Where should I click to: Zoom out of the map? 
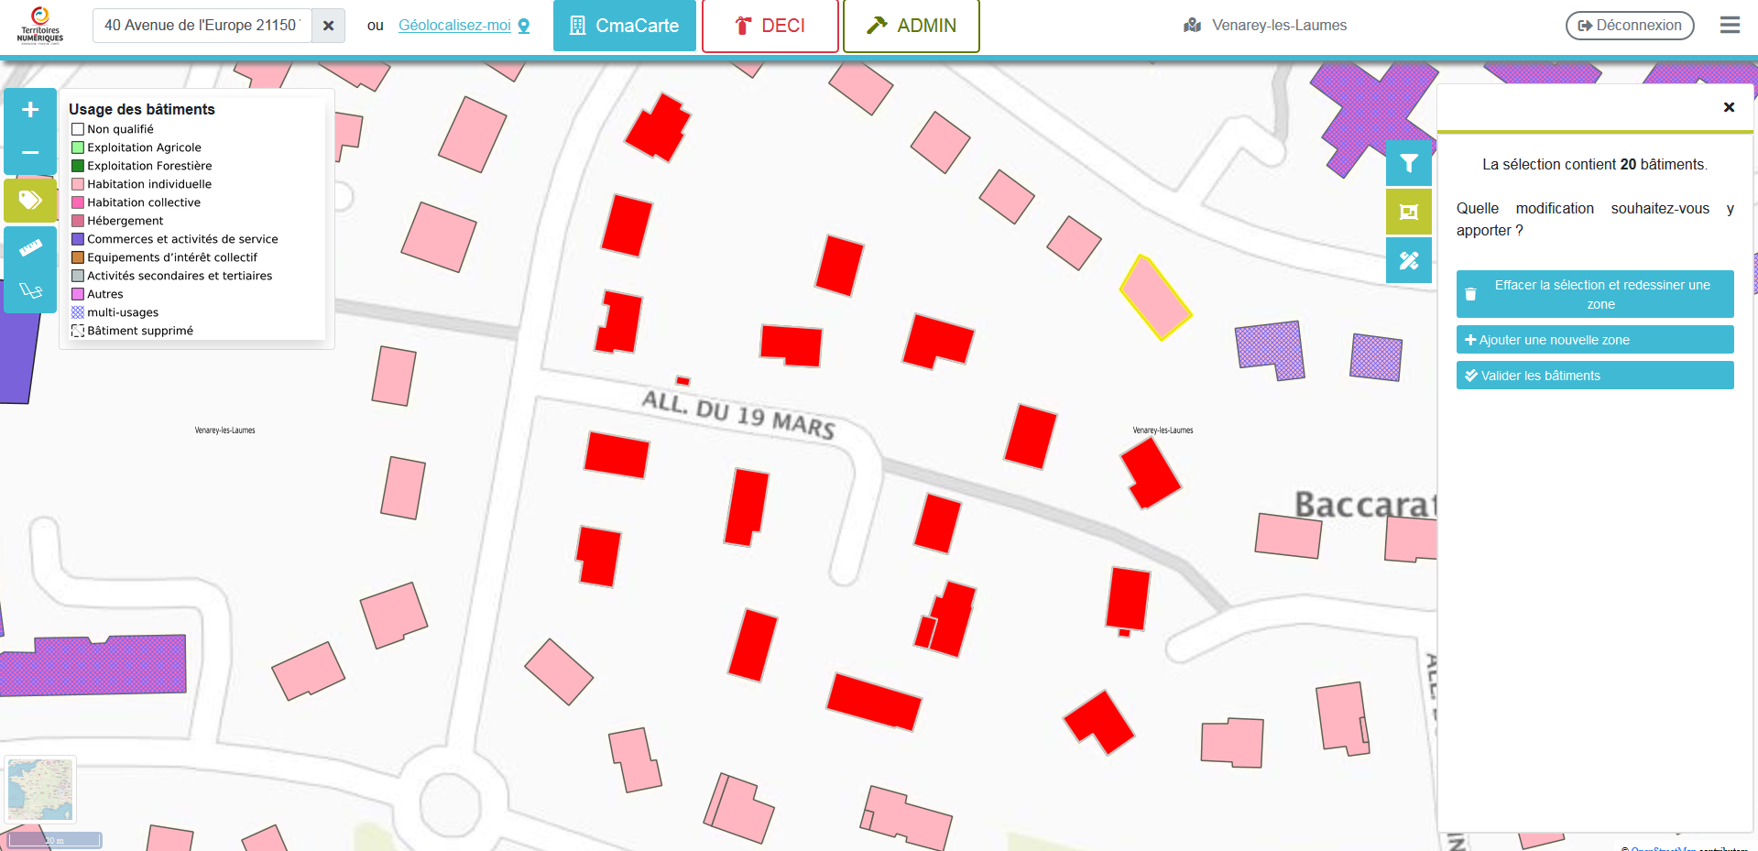(30, 152)
